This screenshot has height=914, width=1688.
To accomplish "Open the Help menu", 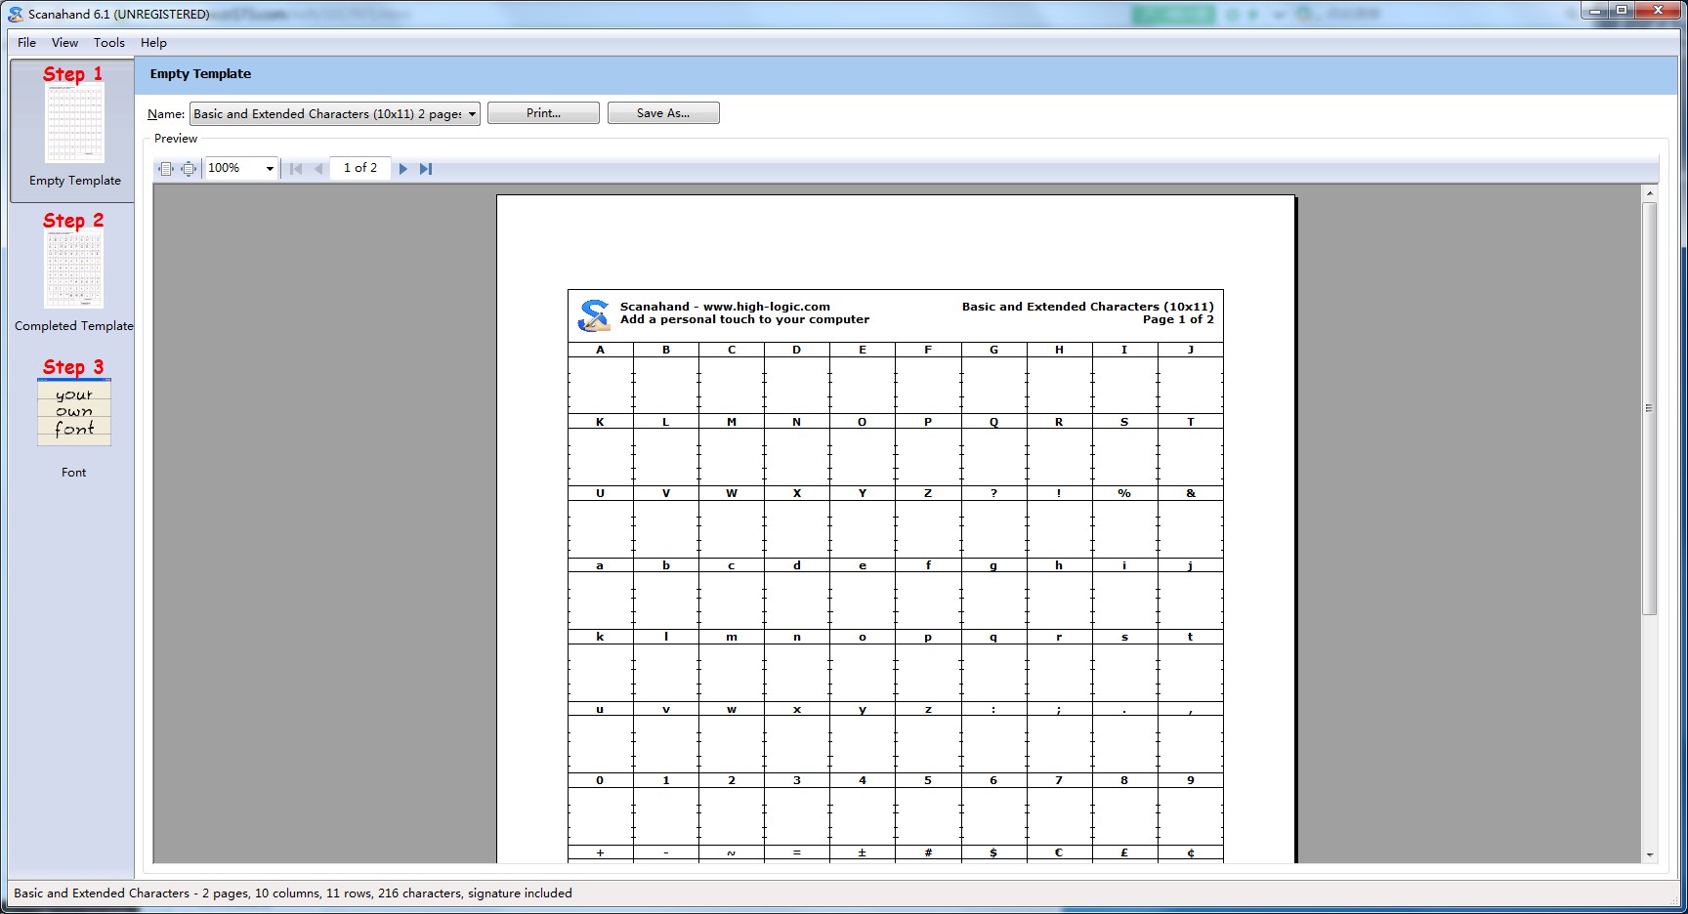I will click(153, 43).
